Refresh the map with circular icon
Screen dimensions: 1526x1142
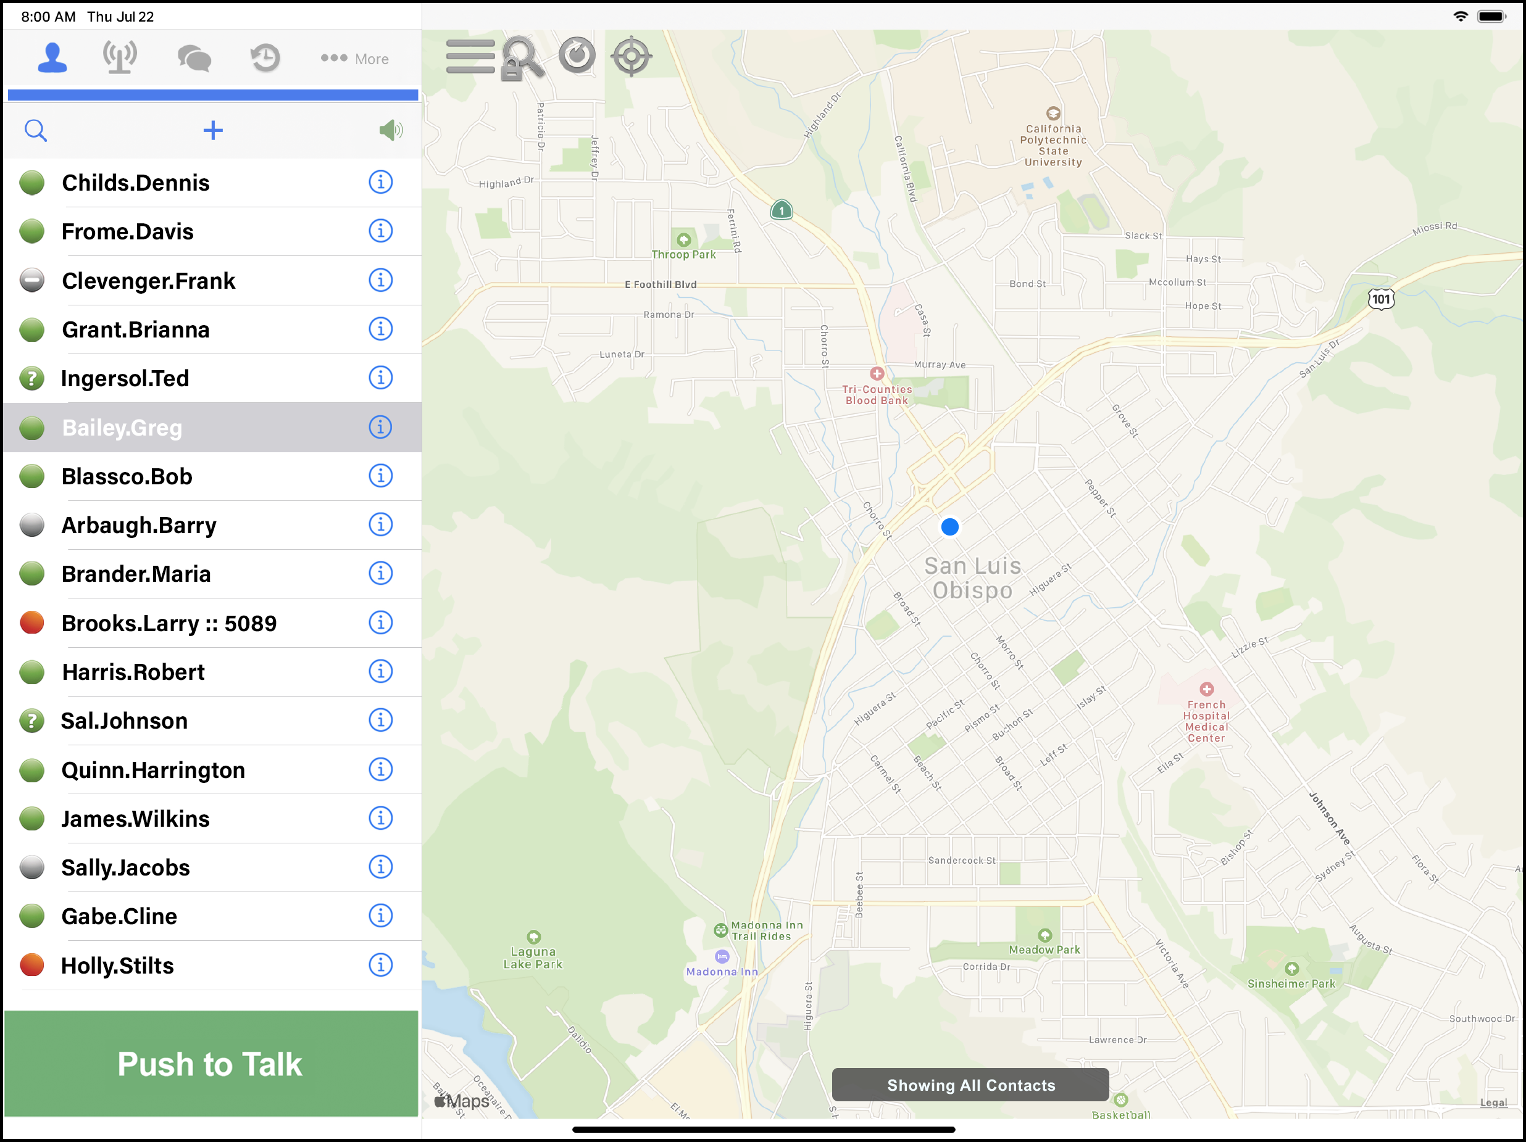coord(577,56)
